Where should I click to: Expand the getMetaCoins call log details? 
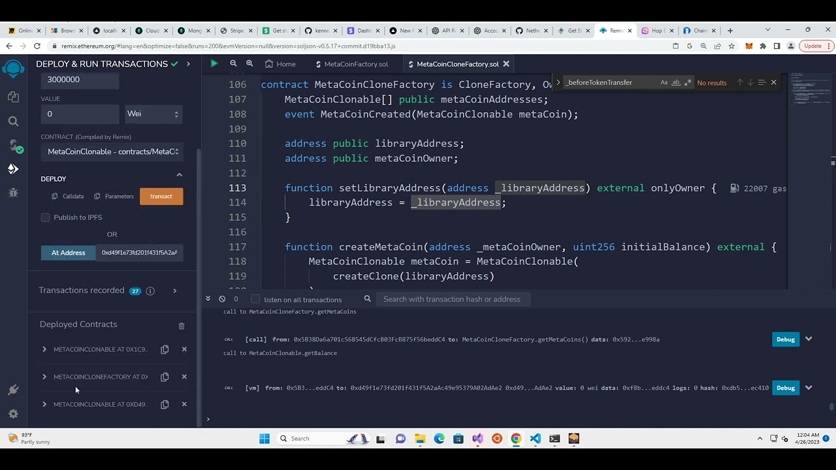809,339
